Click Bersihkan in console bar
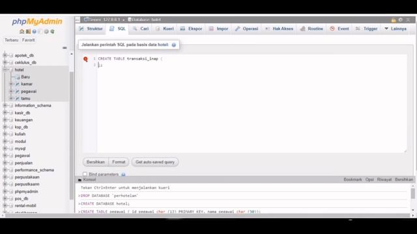 404,179
